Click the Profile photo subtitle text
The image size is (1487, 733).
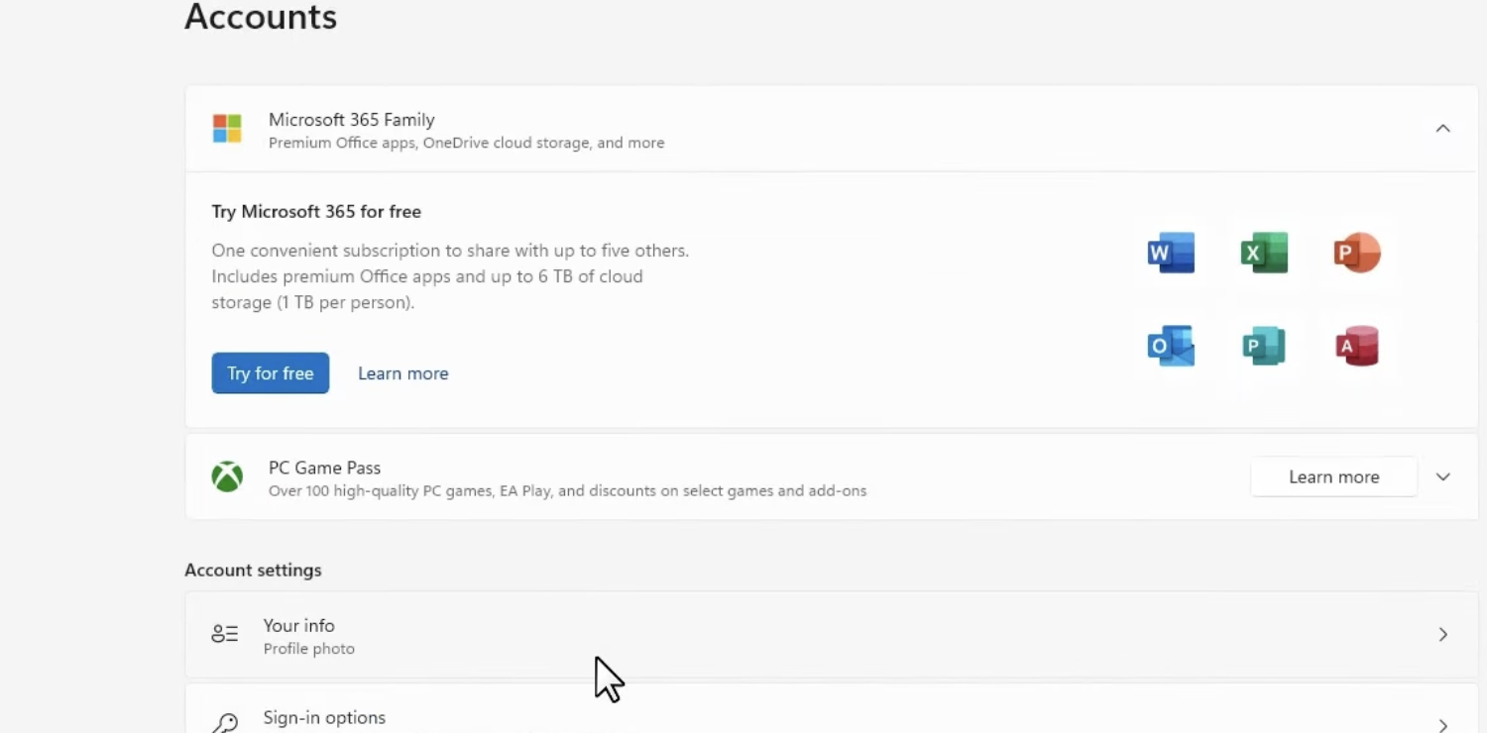(309, 649)
